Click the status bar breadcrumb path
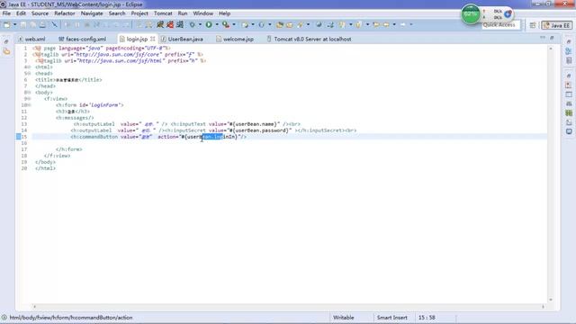This screenshot has width=576, height=324. coord(71,318)
